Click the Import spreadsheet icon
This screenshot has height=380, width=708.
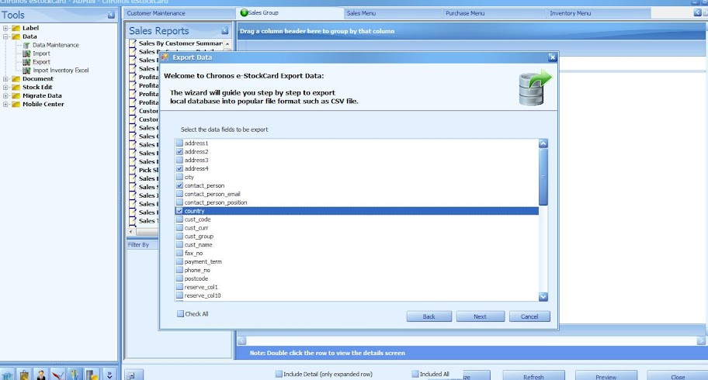coord(26,54)
